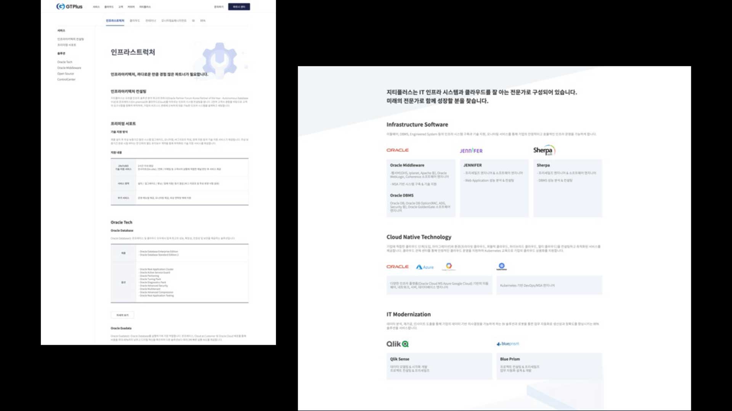Click the JENNIFER logo

471,151
